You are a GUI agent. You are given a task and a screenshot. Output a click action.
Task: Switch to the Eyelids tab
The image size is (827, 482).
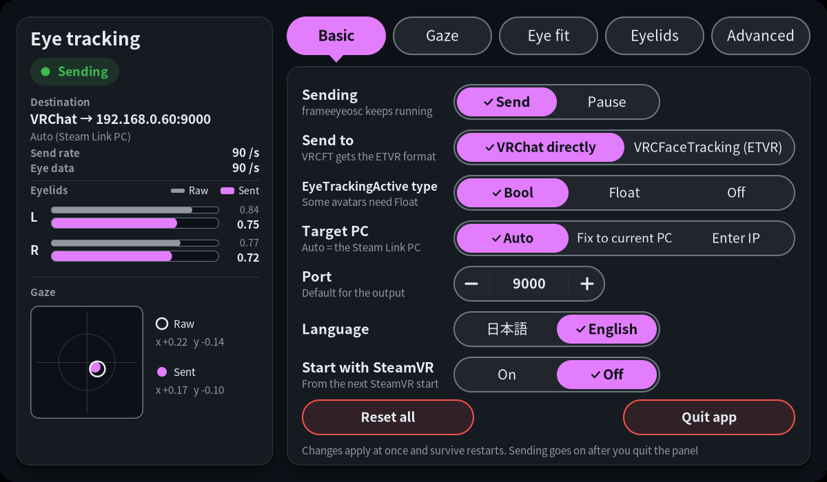coord(655,36)
